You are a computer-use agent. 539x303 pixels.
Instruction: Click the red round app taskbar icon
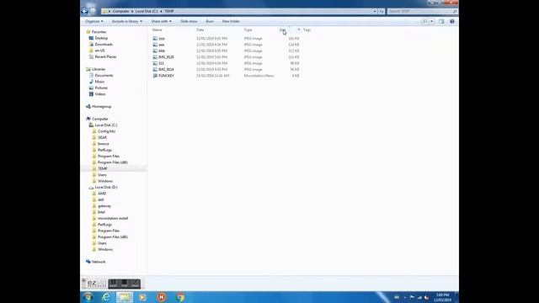(161, 297)
